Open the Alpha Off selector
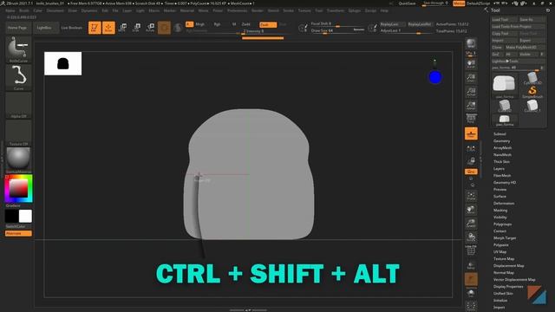555x312 pixels. click(x=18, y=105)
